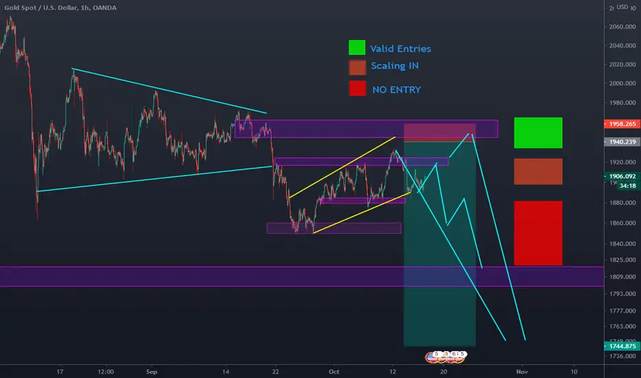This screenshot has width=641, height=378.
Task: Click the 1980.000 price axis value
Action: (x=622, y=102)
